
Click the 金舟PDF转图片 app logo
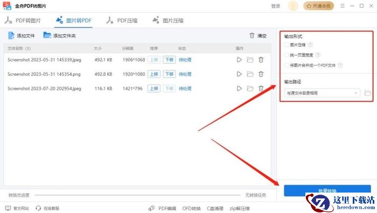point(7,6)
